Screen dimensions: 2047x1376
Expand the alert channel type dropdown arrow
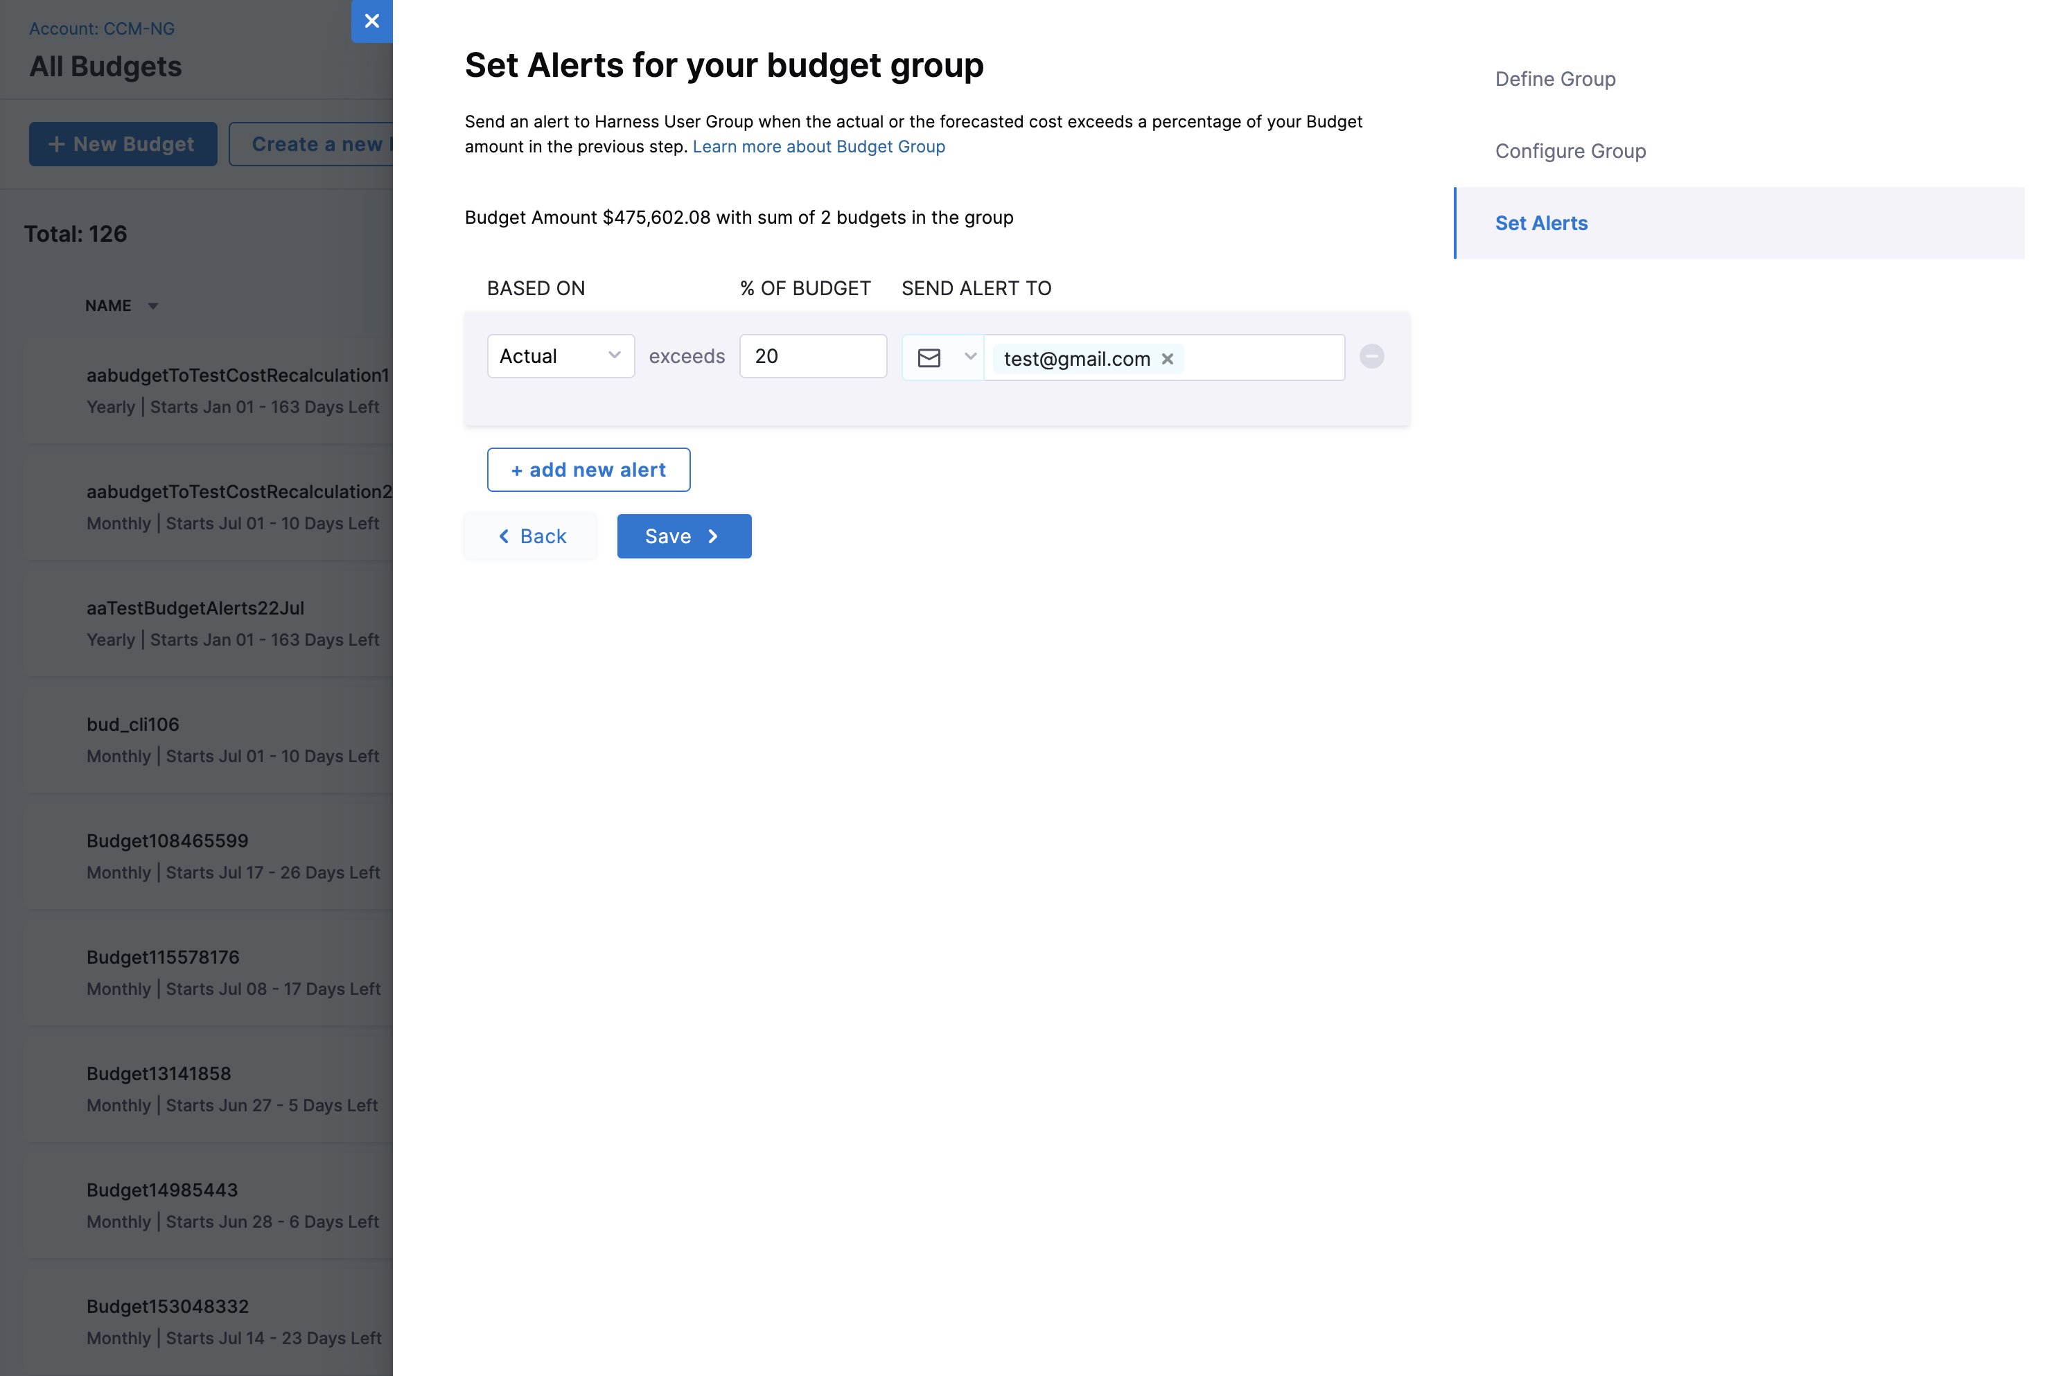click(969, 356)
